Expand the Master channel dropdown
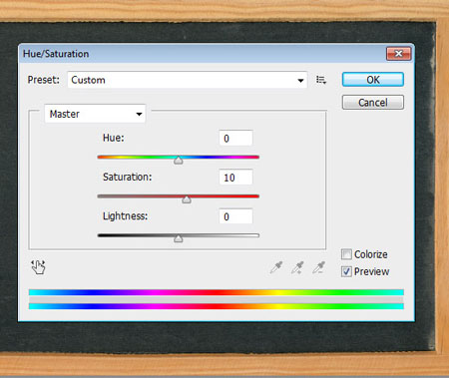 click(95, 114)
